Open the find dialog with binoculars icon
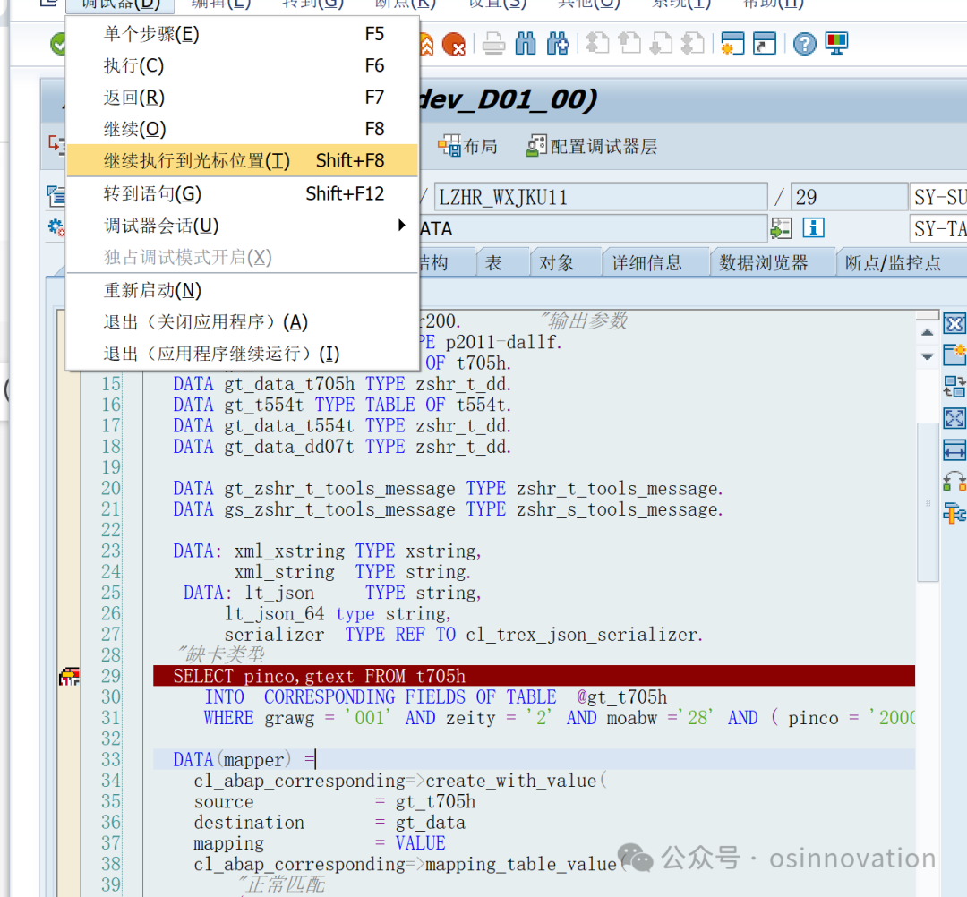This screenshot has height=897, width=967. [x=525, y=42]
